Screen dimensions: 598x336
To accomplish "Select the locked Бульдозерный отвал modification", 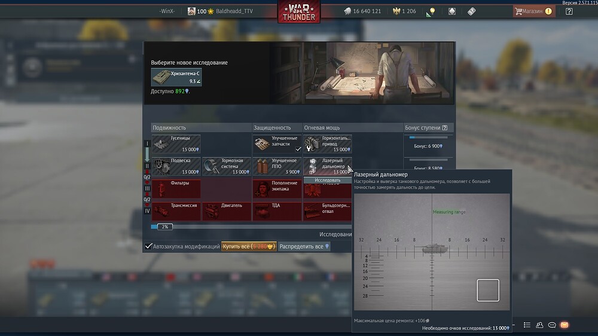I will [x=327, y=211].
